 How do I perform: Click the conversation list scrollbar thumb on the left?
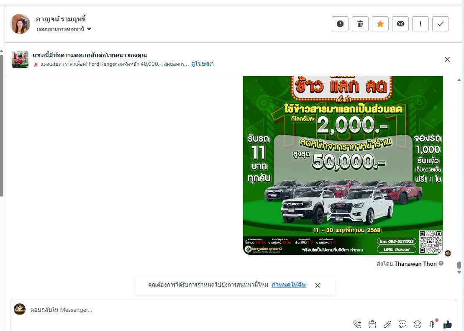pos(2,126)
